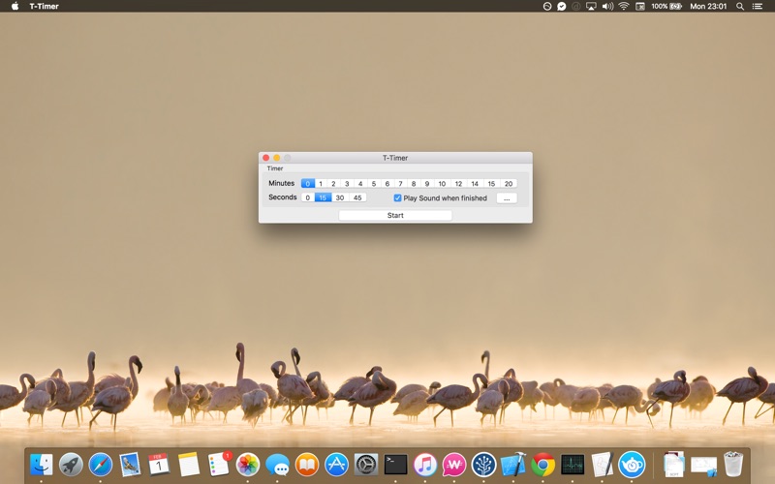
Task: Open the Trash in the dock
Action: click(x=733, y=465)
